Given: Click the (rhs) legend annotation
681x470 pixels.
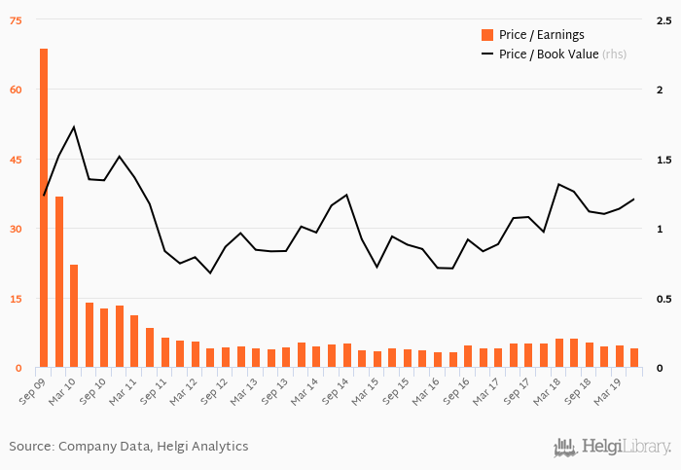Looking at the screenshot, I should tap(614, 54).
